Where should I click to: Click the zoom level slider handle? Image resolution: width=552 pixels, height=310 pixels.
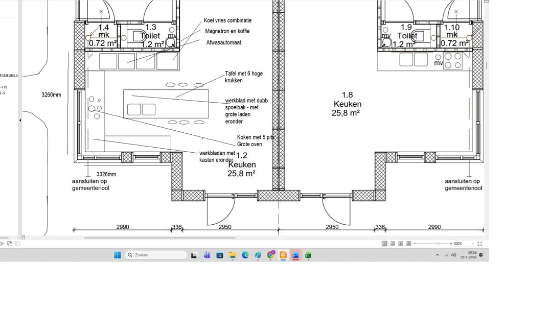tap(438, 244)
